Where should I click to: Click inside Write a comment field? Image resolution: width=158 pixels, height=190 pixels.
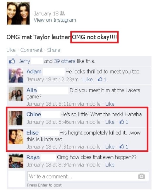88,176
